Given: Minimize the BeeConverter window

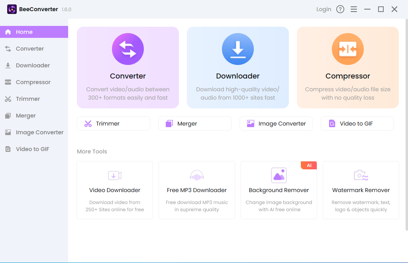Looking at the screenshot, I should coord(367,10).
